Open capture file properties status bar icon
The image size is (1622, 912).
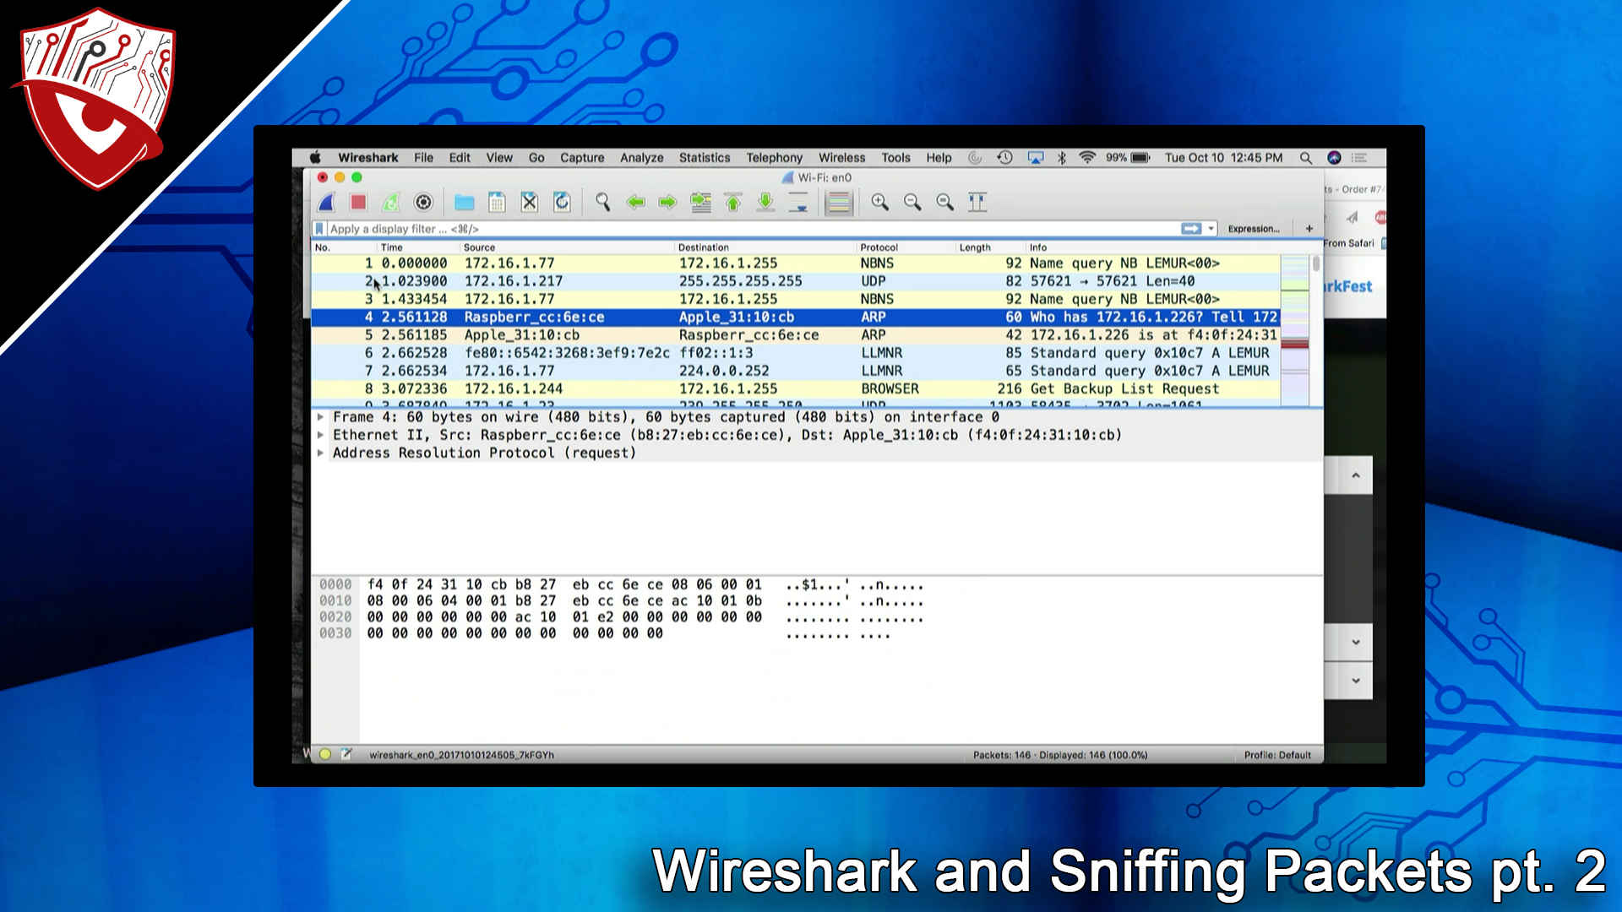pyautogui.click(x=346, y=754)
